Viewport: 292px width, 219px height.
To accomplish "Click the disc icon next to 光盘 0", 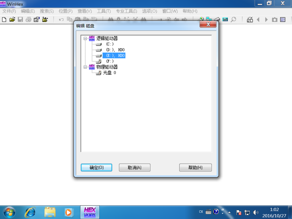I will pyautogui.click(x=99, y=73).
